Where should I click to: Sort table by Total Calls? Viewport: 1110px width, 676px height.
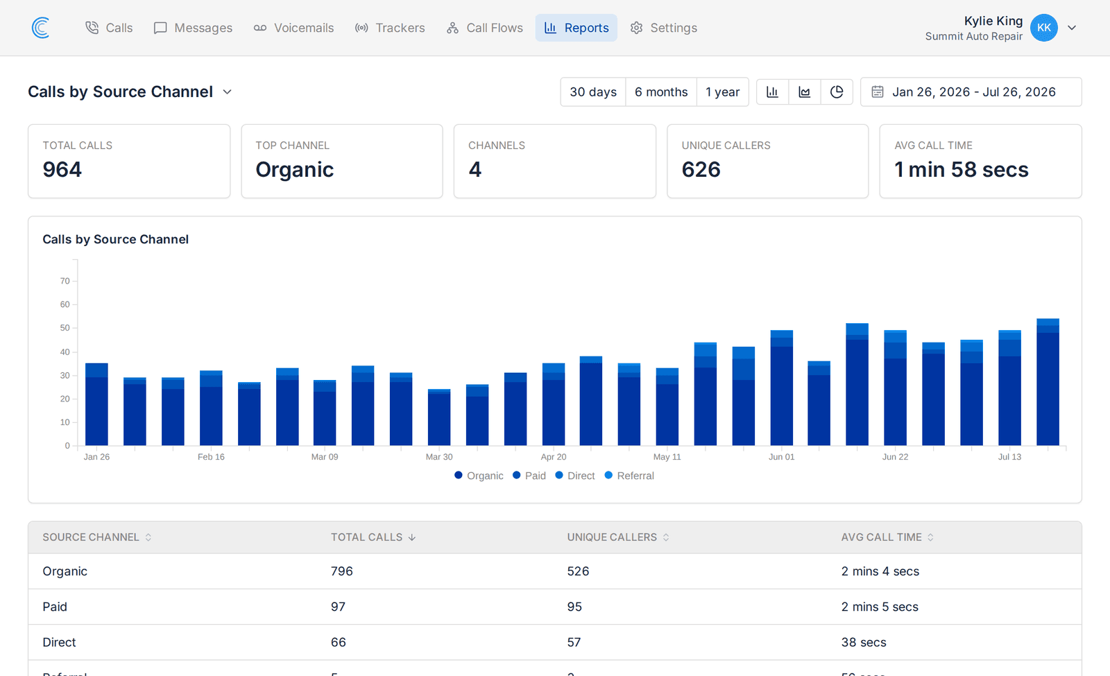[x=373, y=537]
